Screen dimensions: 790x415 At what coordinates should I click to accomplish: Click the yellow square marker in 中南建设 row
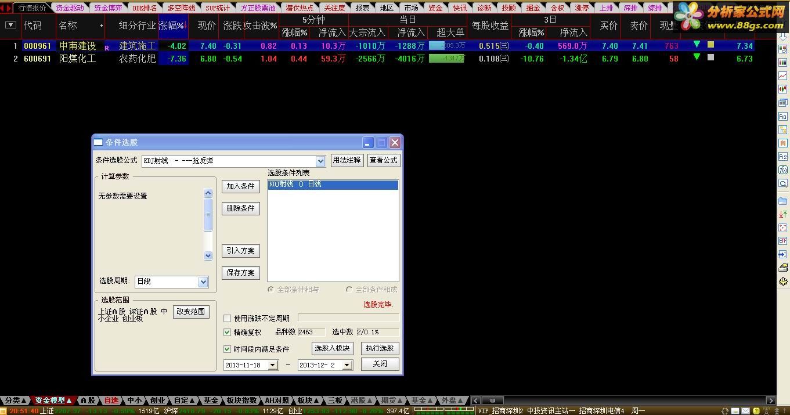(710, 45)
